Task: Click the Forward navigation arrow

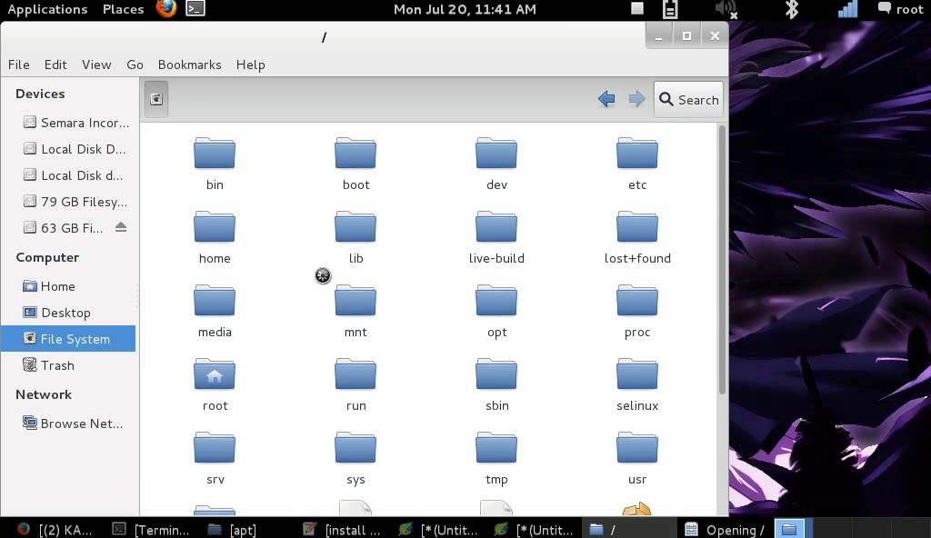Action: [x=636, y=99]
